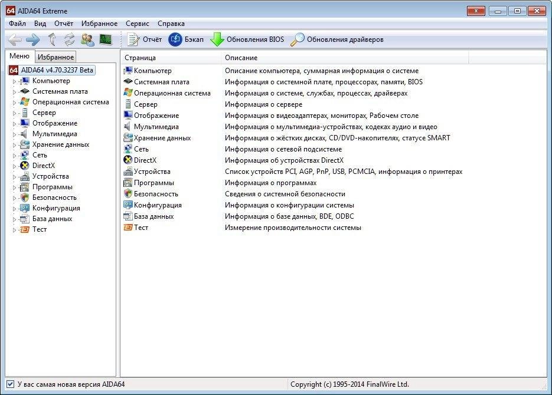Click the Бэкап toolbar button

point(186,39)
